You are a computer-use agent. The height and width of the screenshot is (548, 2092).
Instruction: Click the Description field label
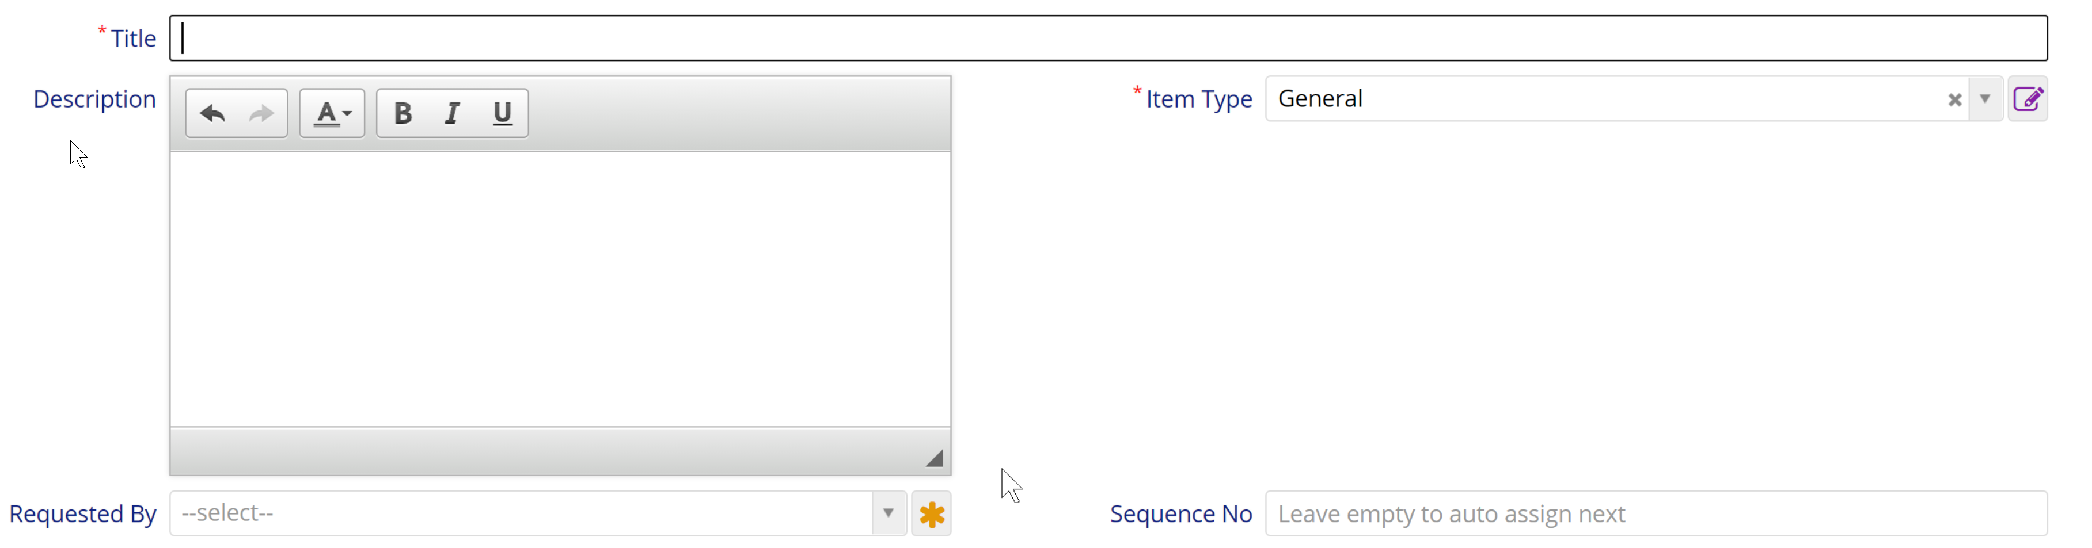coord(94,99)
